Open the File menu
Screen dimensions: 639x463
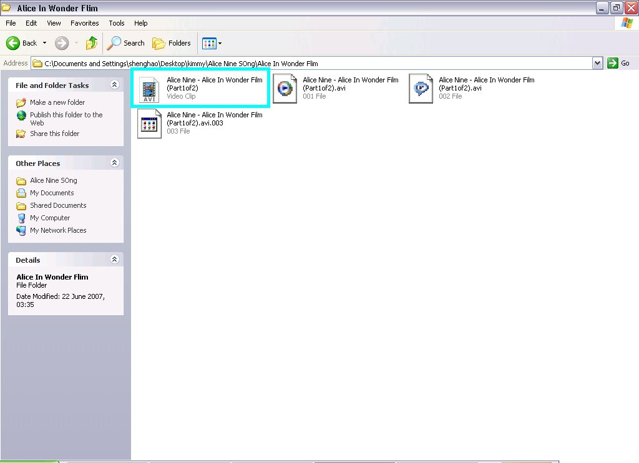[x=11, y=23]
